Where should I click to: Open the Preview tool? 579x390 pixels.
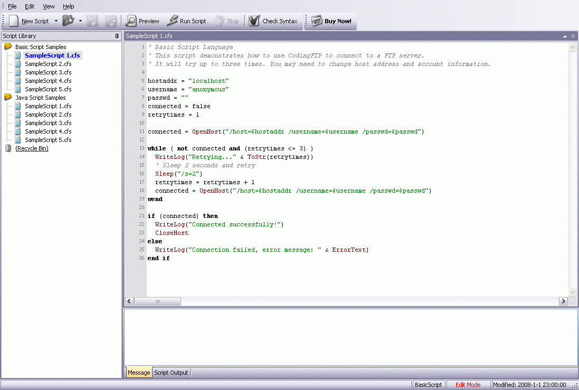143,21
